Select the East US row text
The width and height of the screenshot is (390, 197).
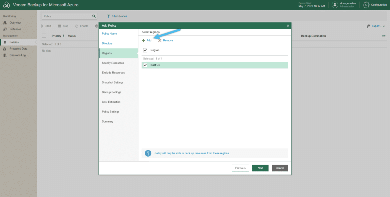(155, 65)
